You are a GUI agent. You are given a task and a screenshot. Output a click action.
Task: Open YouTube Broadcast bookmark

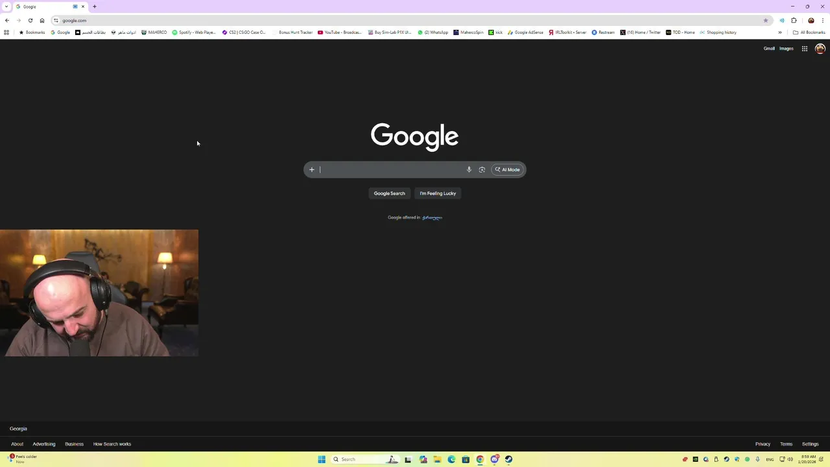(340, 32)
